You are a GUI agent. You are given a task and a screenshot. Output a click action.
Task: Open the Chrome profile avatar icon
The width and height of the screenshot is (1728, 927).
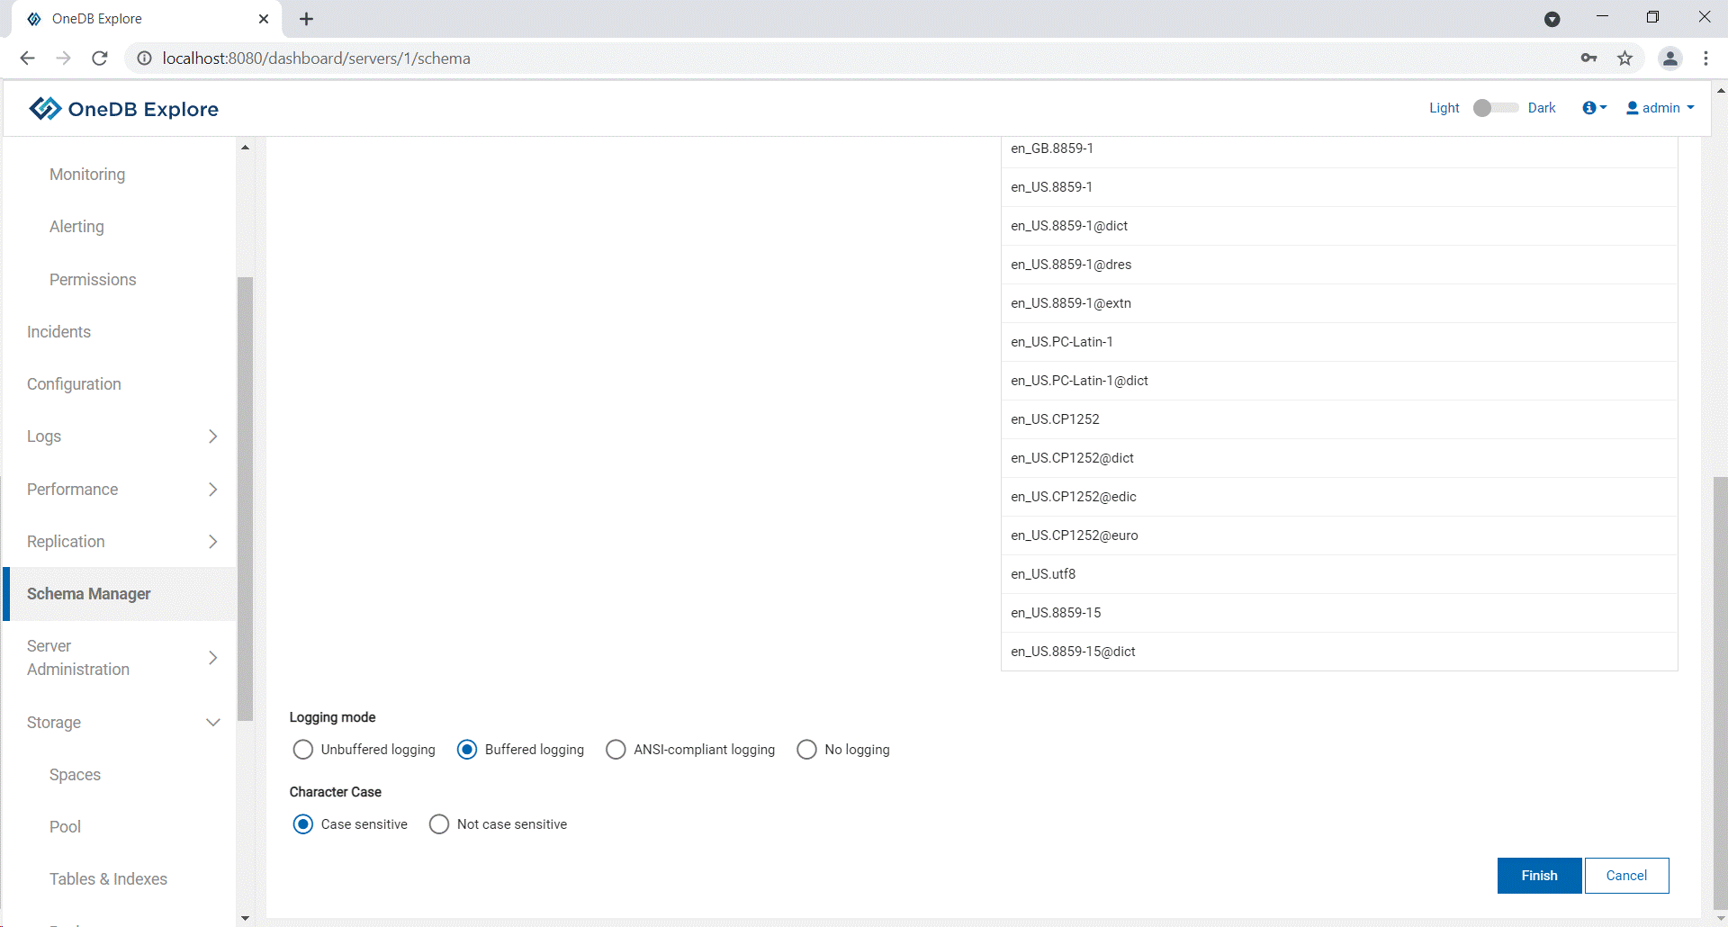click(1669, 58)
